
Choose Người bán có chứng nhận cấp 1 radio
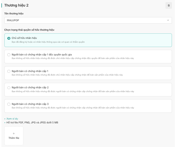point(9,71)
